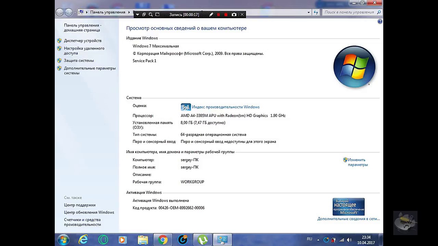Click the shield icon beside Диспетчер устройств
438x246 pixels.
click(x=59, y=41)
